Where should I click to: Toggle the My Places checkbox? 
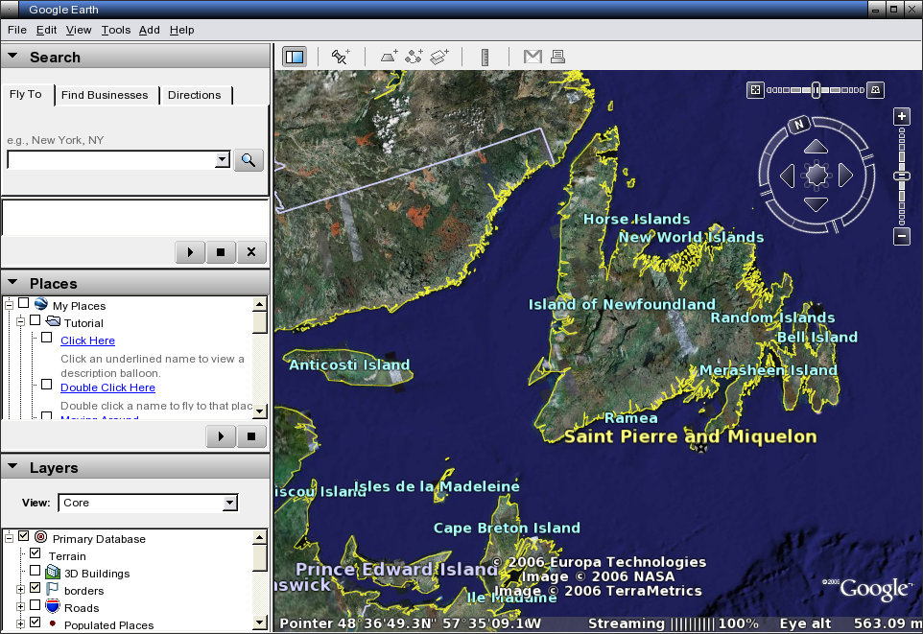click(24, 303)
